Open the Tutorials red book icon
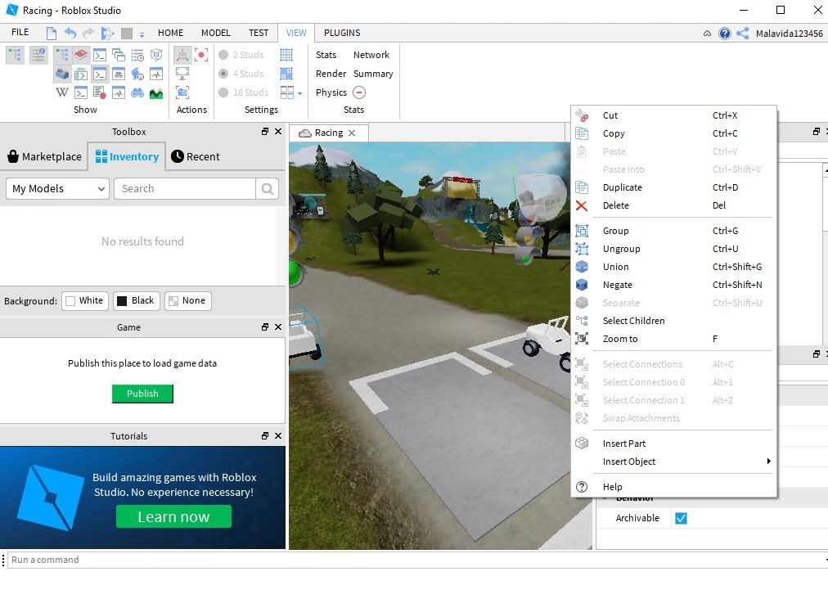The width and height of the screenshot is (828, 590). pyautogui.click(x=80, y=55)
